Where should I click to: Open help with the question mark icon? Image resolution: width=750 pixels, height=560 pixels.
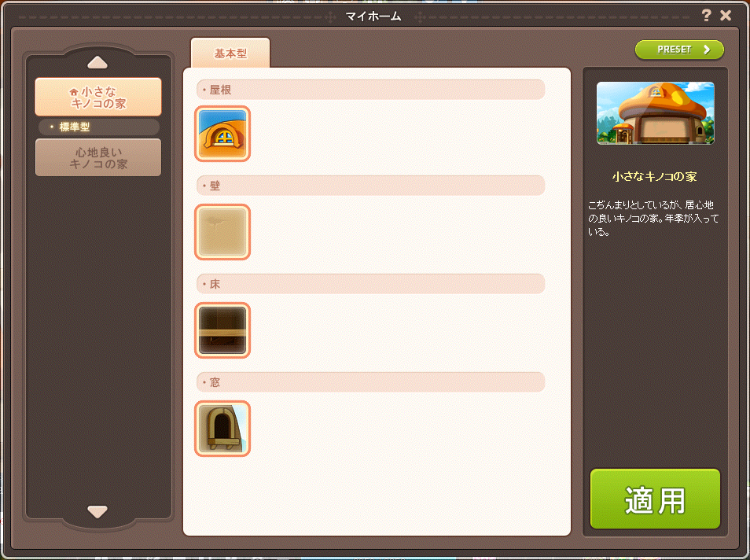click(706, 15)
